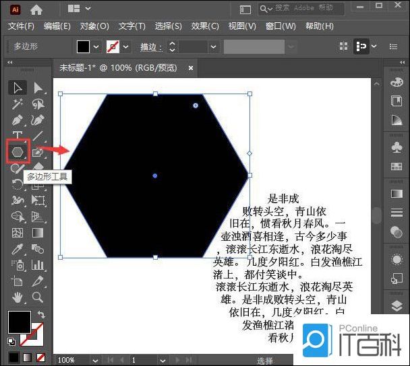Select the Shape Builder tool
This screenshot has width=410, height=366.
coord(18,217)
